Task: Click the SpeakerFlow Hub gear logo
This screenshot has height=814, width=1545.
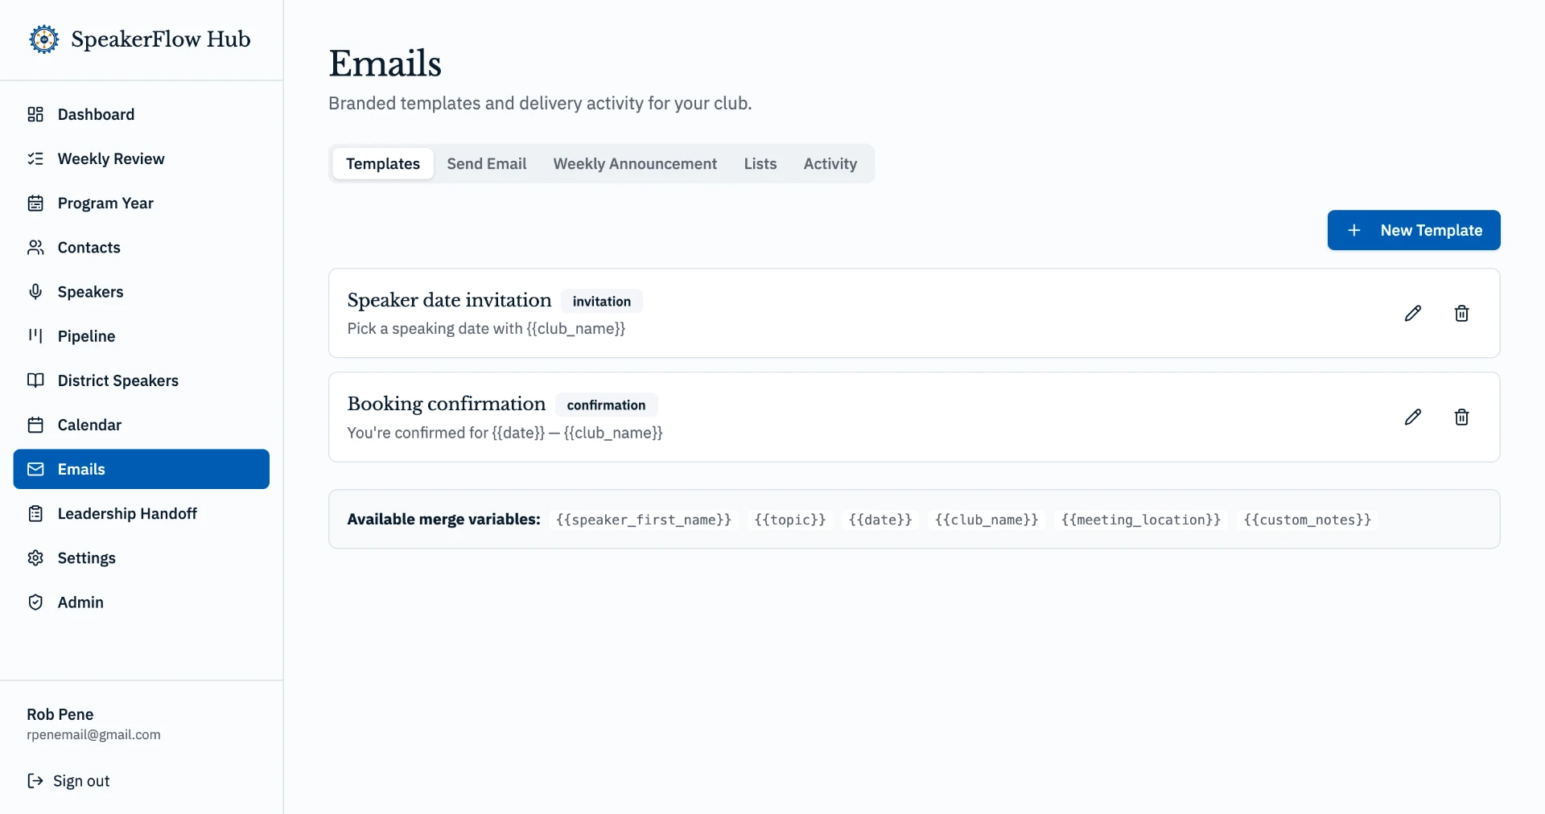Action: tap(44, 39)
